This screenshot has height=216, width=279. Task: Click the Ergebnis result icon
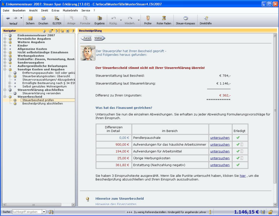[x=99, y=18]
